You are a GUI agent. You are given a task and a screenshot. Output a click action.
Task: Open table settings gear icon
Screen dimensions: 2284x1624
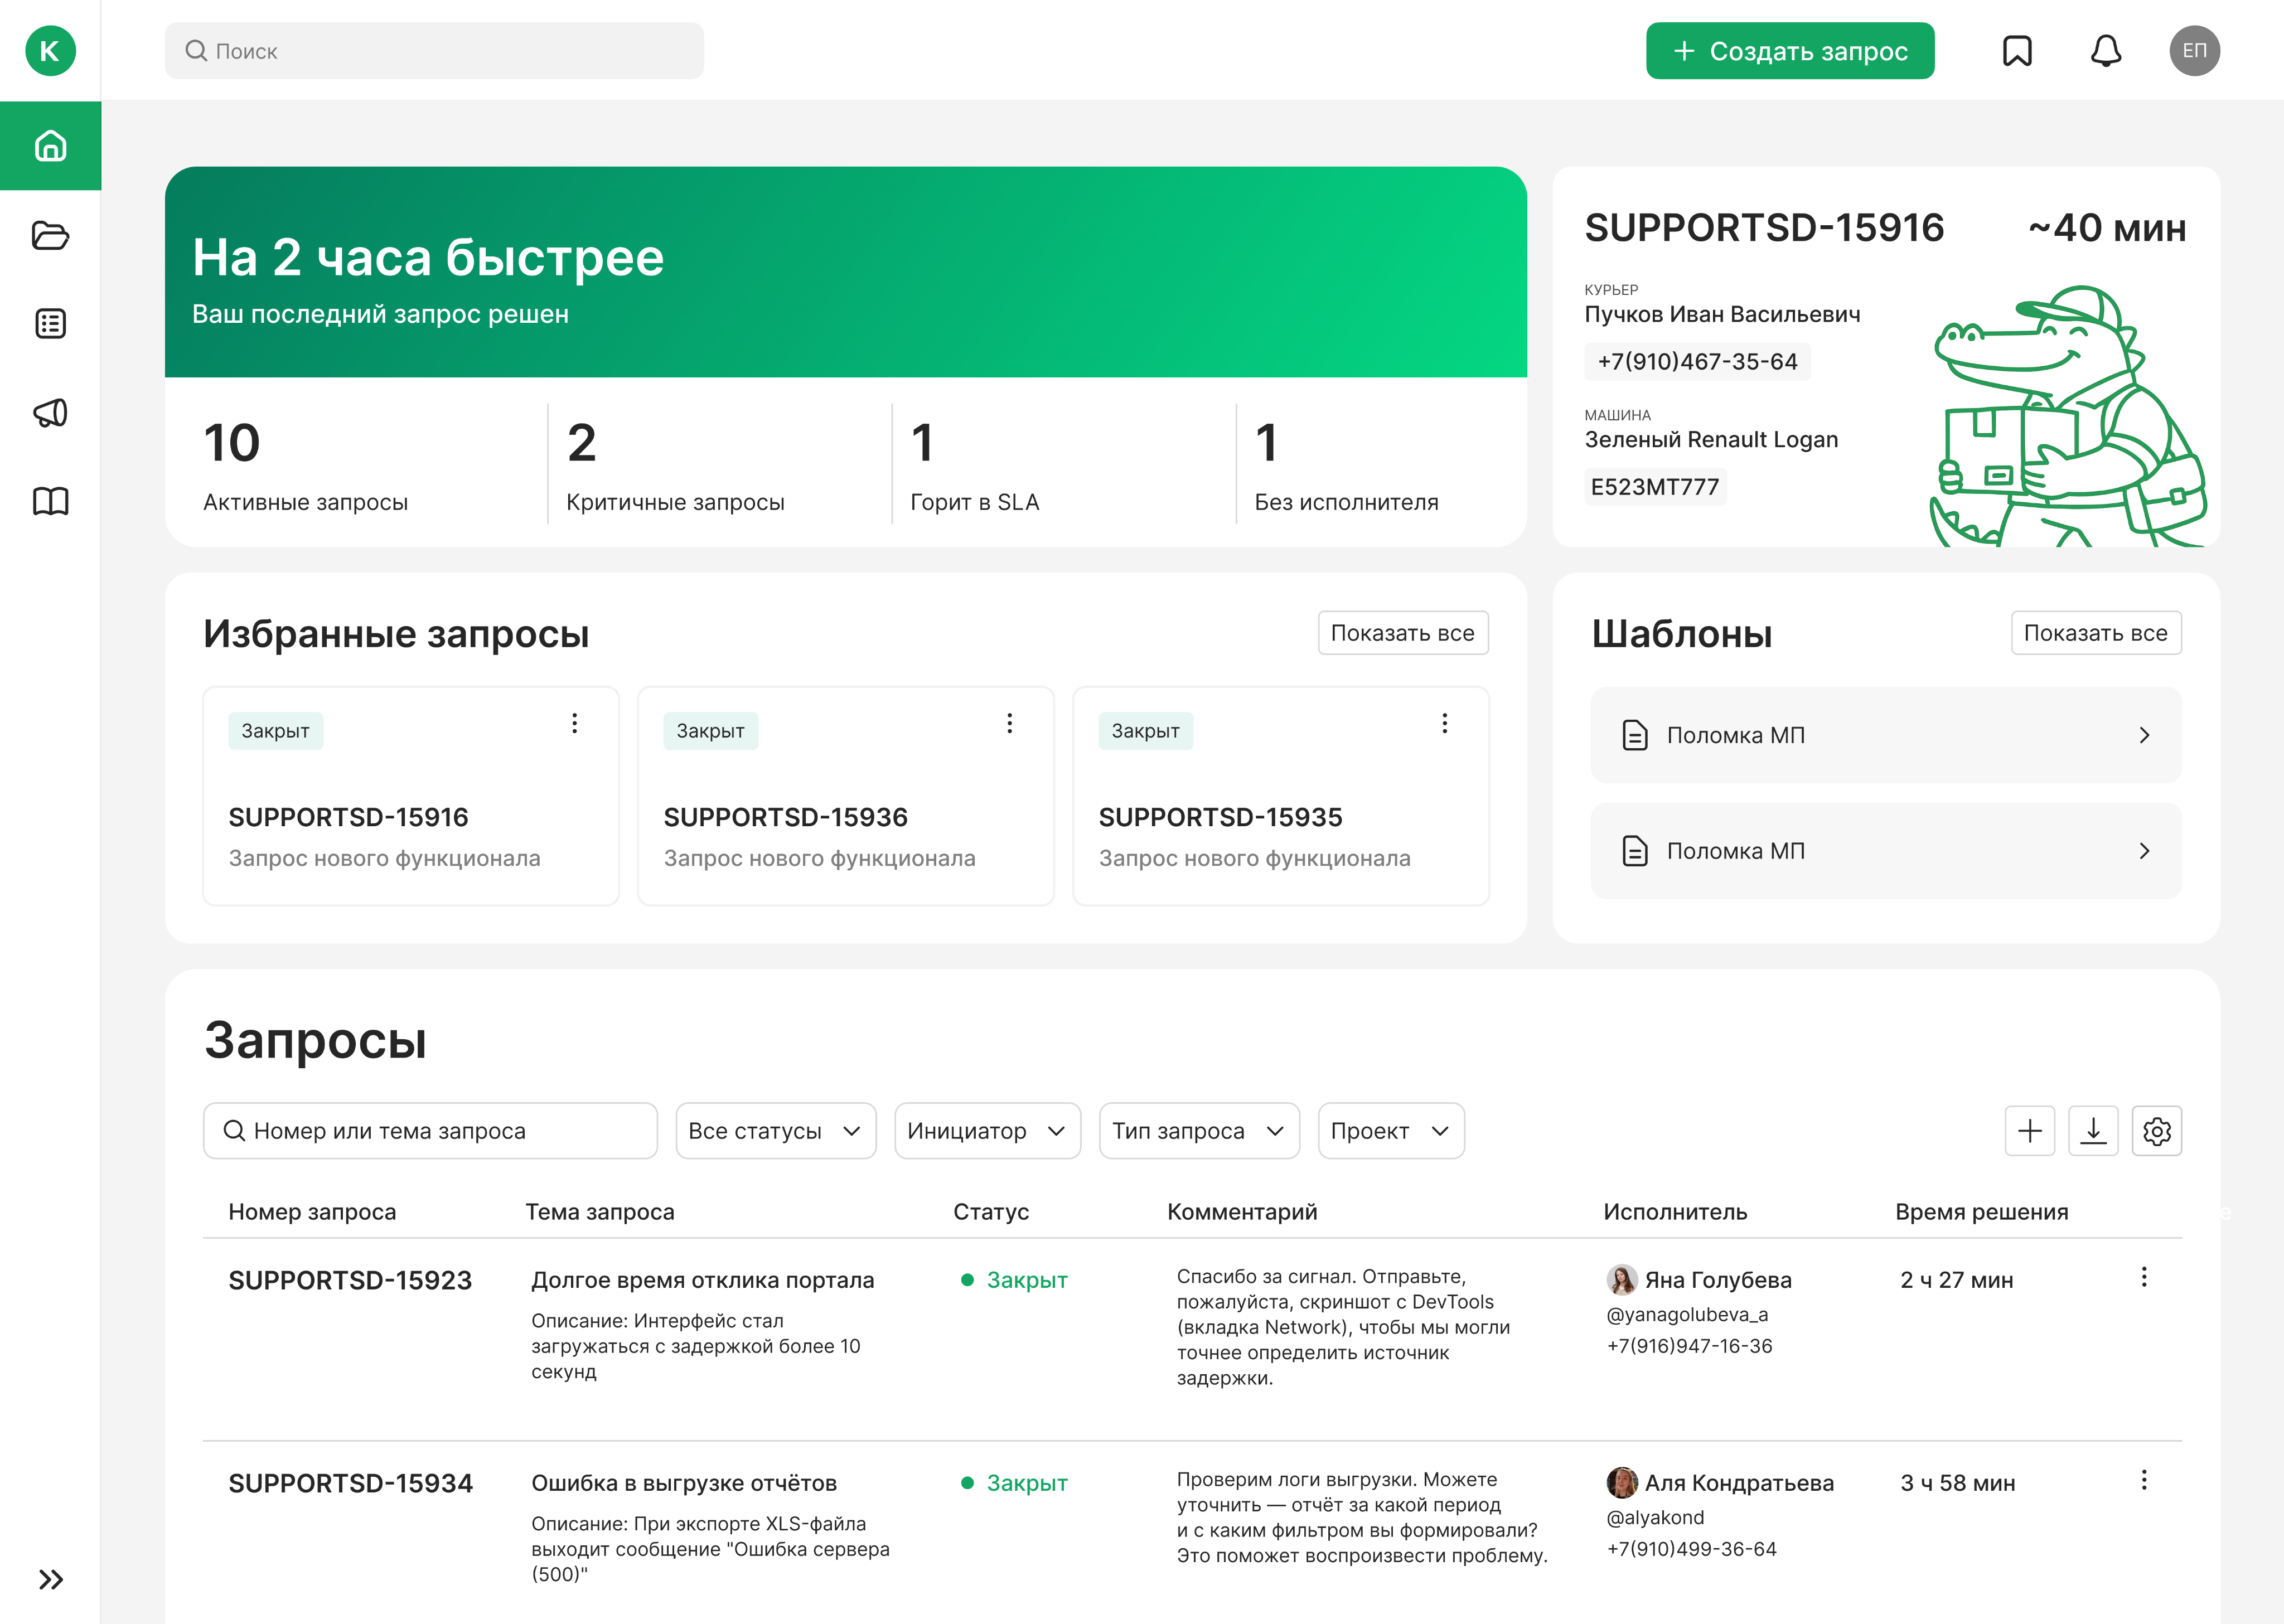pos(2156,1131)
